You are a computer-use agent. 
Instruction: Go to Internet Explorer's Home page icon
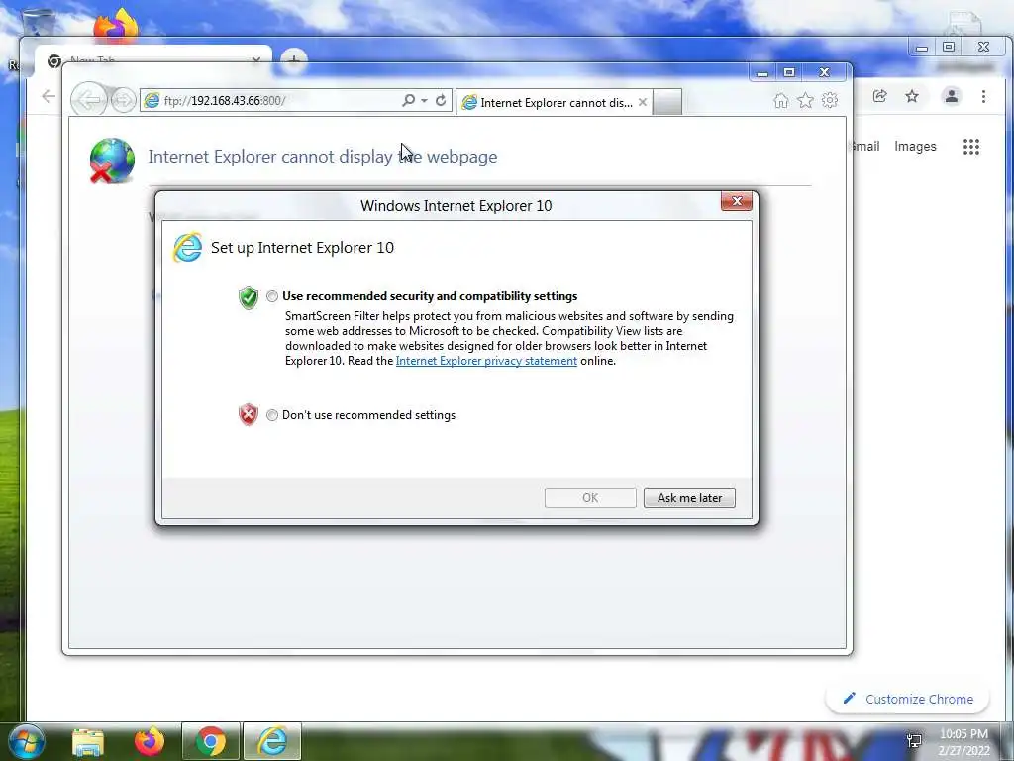tap(781, 100)
